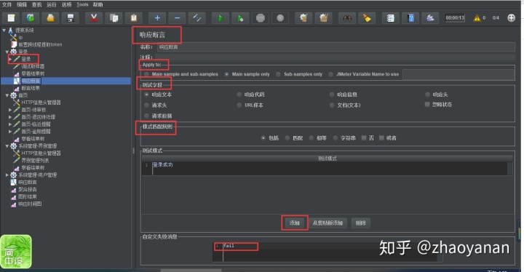Open the Tools menu
Screen dimensions: 524x272
[x=82, y=4]
